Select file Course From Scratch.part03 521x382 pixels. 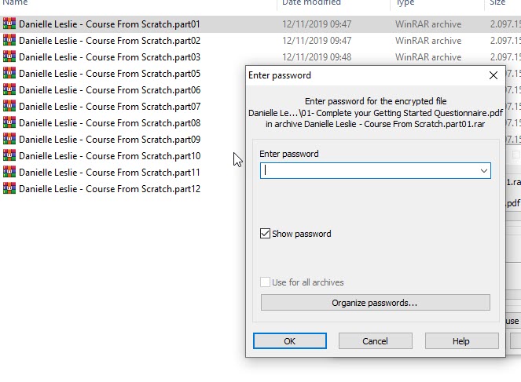[x=110, y=57]
